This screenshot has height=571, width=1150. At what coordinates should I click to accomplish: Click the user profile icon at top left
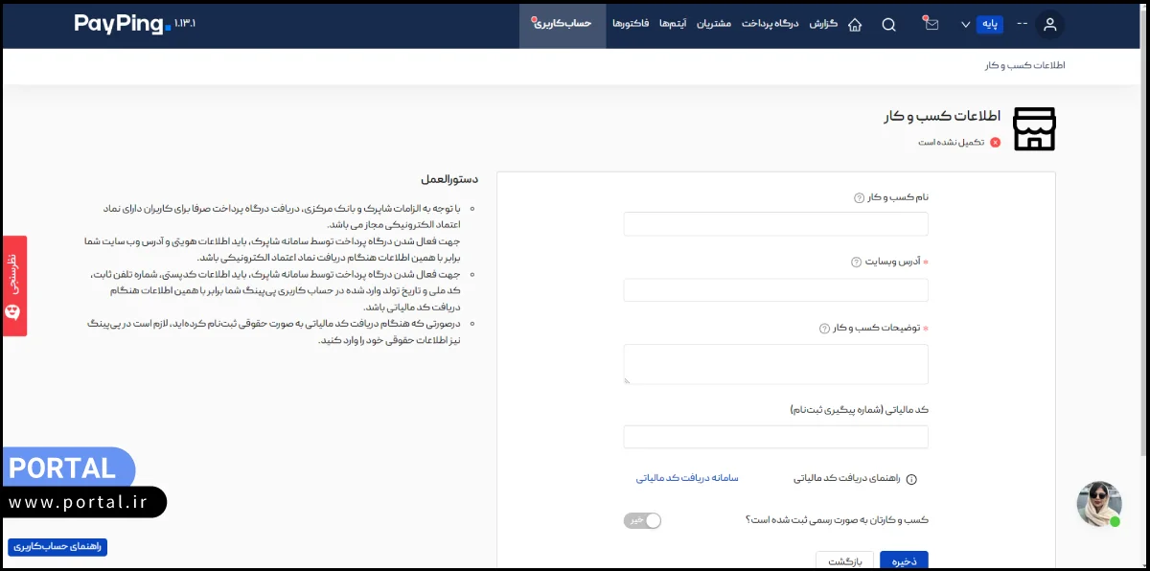[x=1050, y=25]
